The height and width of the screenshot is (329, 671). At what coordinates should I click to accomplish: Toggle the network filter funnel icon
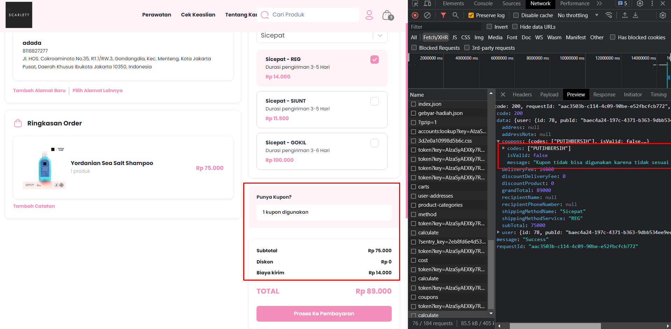click(x=443, y=15)
